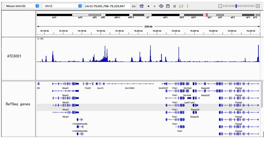The width and height of the screenshot is (266, 141).
Task: Click the Sox10 gene label
Action: pyautogui.click(x=100, y=88)
